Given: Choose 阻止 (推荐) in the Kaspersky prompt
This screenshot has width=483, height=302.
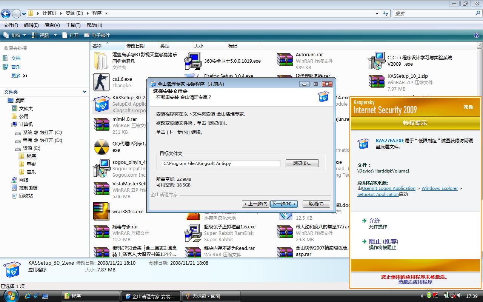Looking at the screenshot, I should click(x=383, y=242).
